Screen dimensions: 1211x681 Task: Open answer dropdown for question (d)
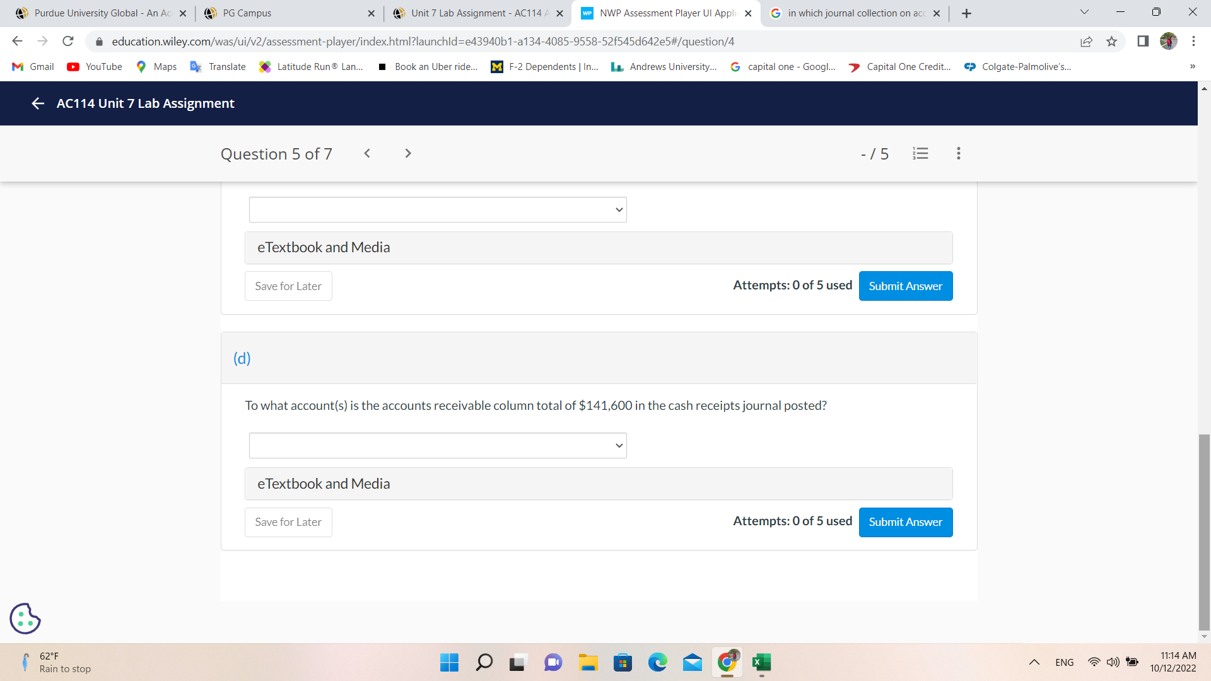coord(438,446)
